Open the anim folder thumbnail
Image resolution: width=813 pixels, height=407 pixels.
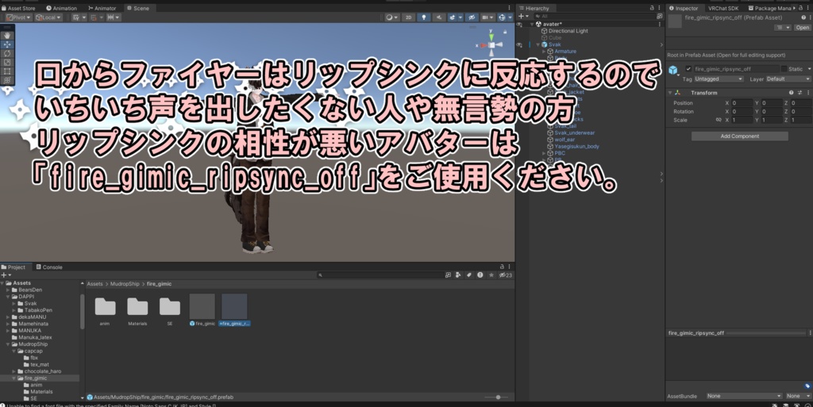(x=105, y=307)
